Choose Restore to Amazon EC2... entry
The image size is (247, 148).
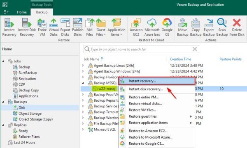pyautogui.click(x=157, y=131)
